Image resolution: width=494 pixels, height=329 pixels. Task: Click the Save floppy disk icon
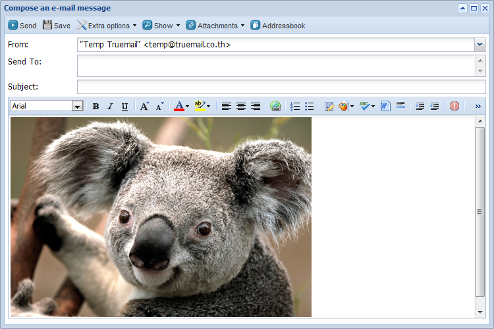[47, 25]
